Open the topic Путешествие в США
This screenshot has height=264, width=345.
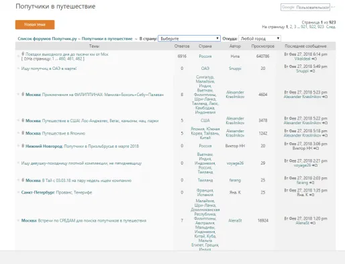point(100,121)
